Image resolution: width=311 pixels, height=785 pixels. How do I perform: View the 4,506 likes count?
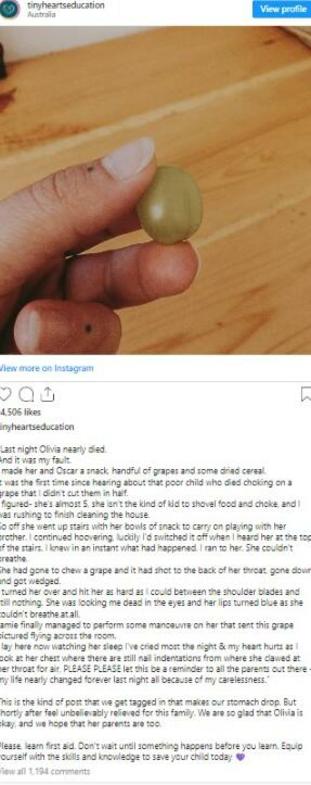click(x=21, y=412)
